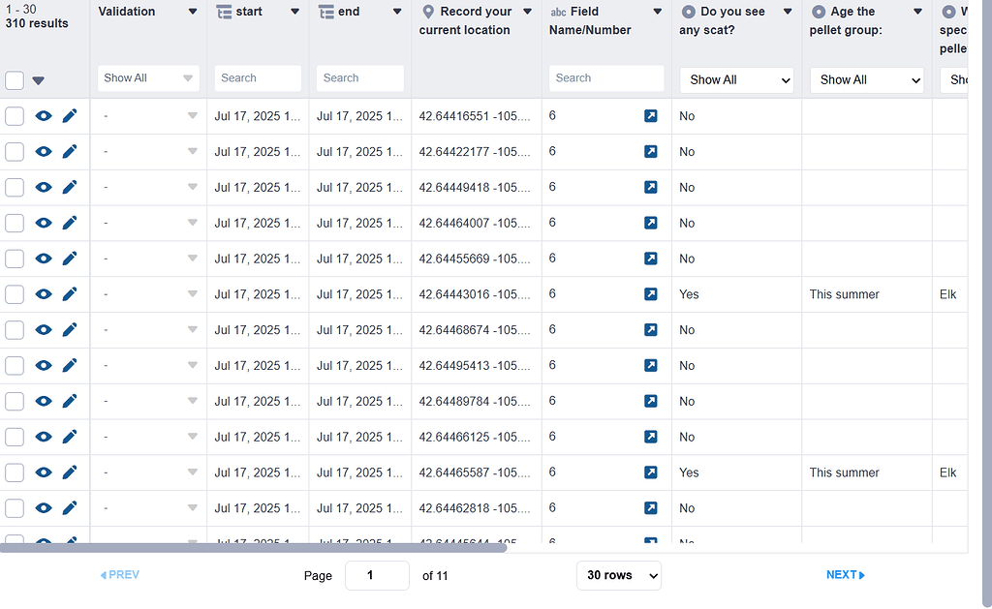Expand the filter arrow beside the select-all checkbox

pos(36,80)
